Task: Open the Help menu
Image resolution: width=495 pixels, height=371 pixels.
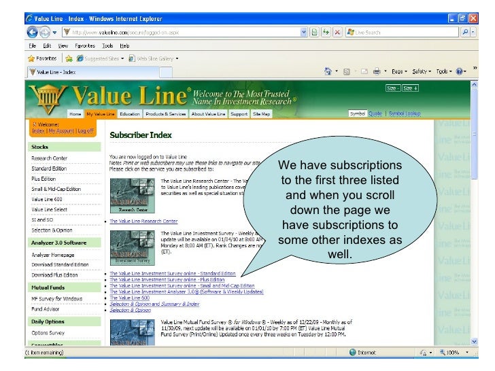Action: coord(124,46)
